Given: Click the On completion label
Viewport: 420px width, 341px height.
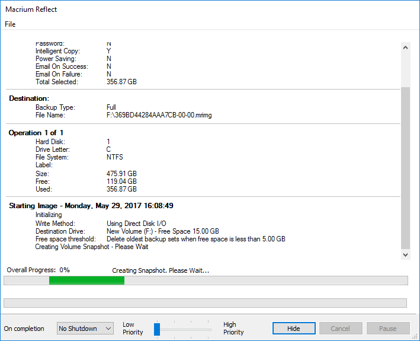Looking at the screenshot, I should click(24, 329).
